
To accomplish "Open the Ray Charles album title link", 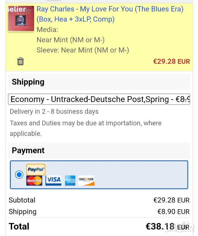I will click(x=110, y=14).
